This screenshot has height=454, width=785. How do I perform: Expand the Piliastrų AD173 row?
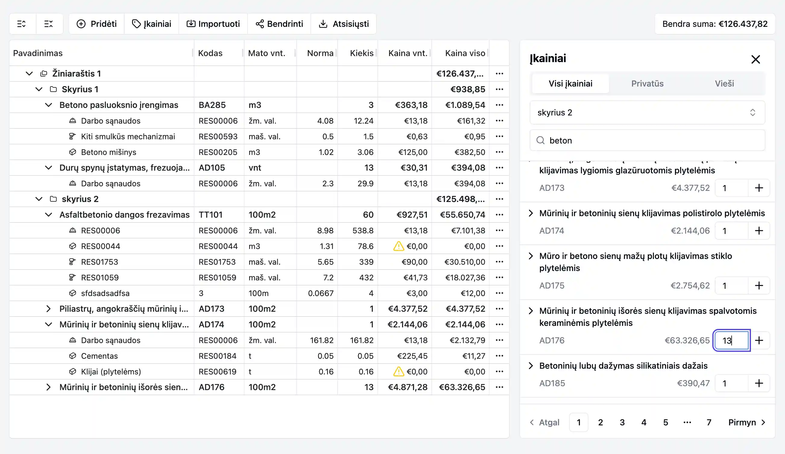48,309
